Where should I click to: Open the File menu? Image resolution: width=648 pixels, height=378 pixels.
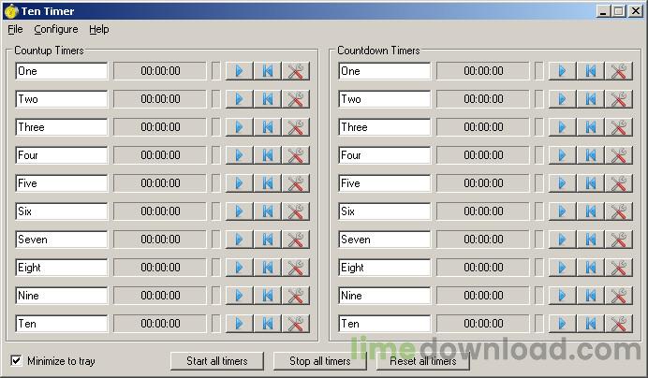(15, 29)
